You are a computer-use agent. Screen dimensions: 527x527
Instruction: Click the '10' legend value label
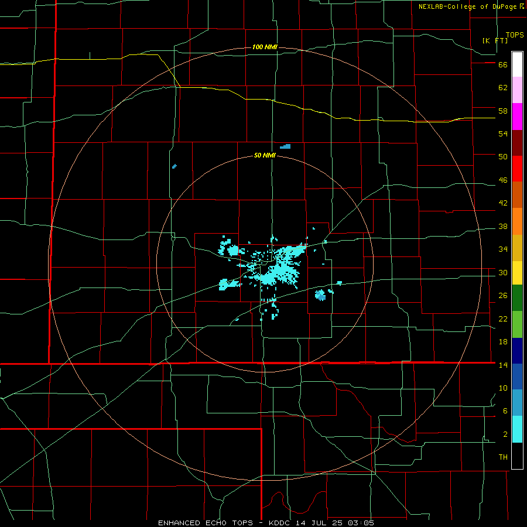point(503,388)
